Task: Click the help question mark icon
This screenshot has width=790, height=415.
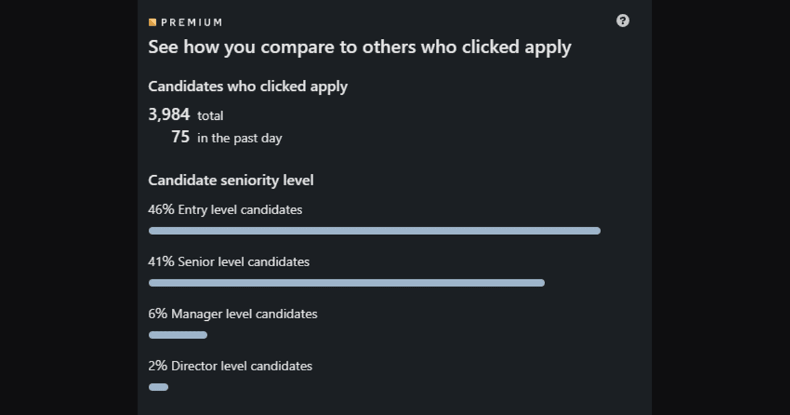Action: pyautogui.click(x=623, y=20)
